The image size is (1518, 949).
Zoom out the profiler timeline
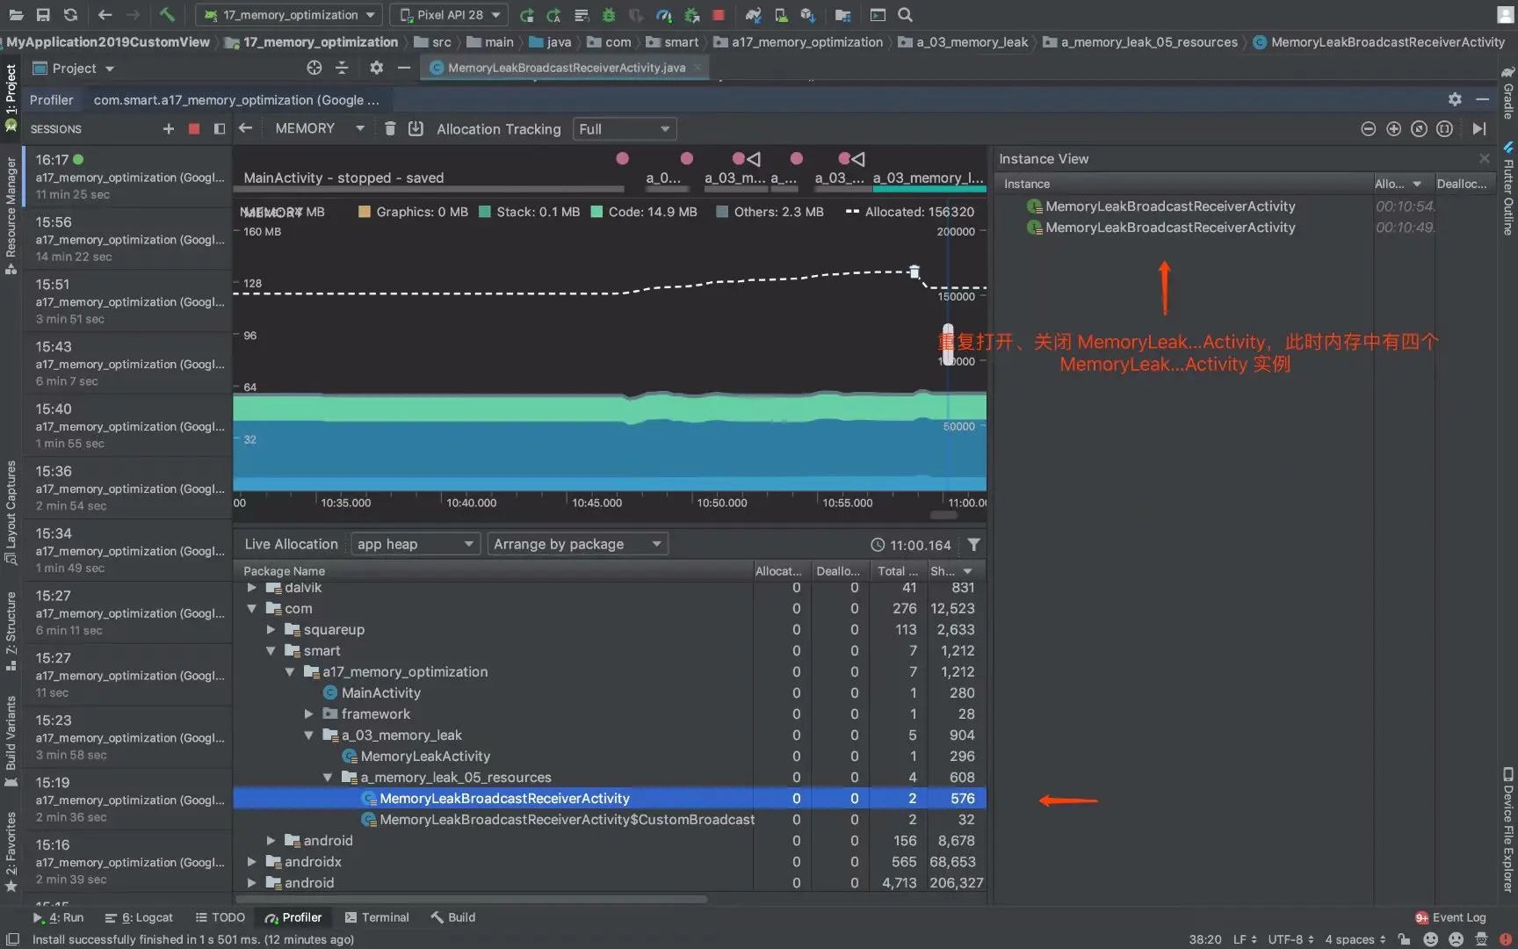[1368, 129]
